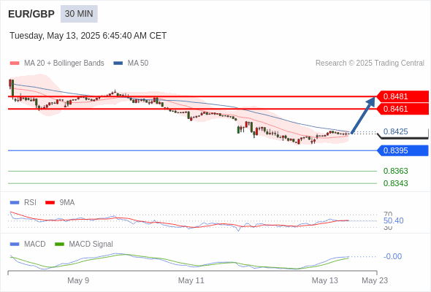
Task: Click the green 0.8343 support label
Action: (395, 183)
